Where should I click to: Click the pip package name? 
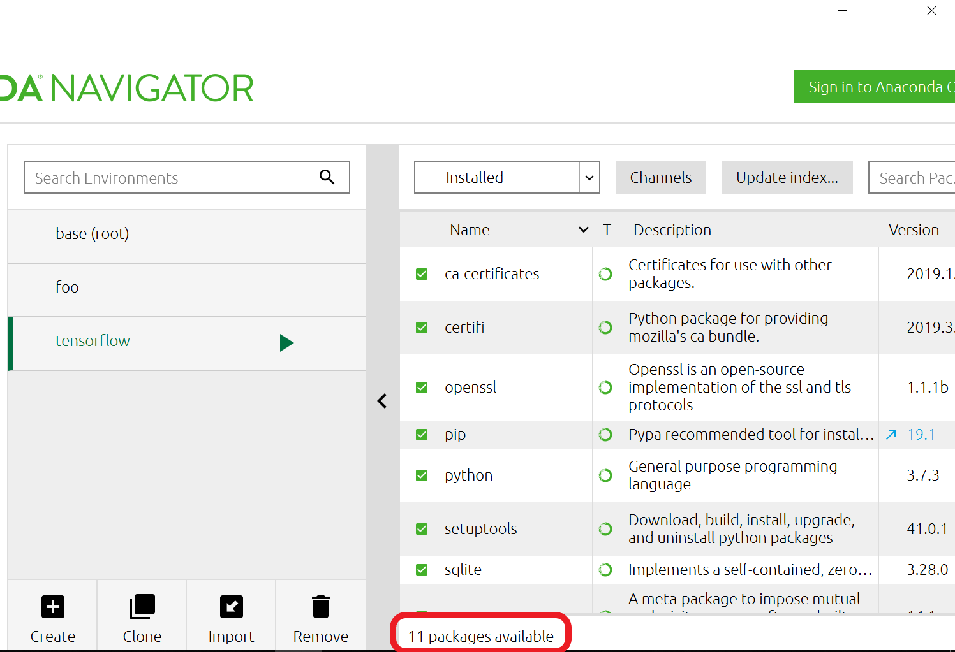pos(455,435)
